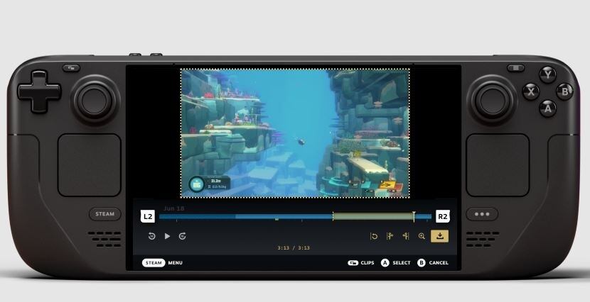
Task: Click the small event marker on the timeline
Action: (x=277, y=219)
